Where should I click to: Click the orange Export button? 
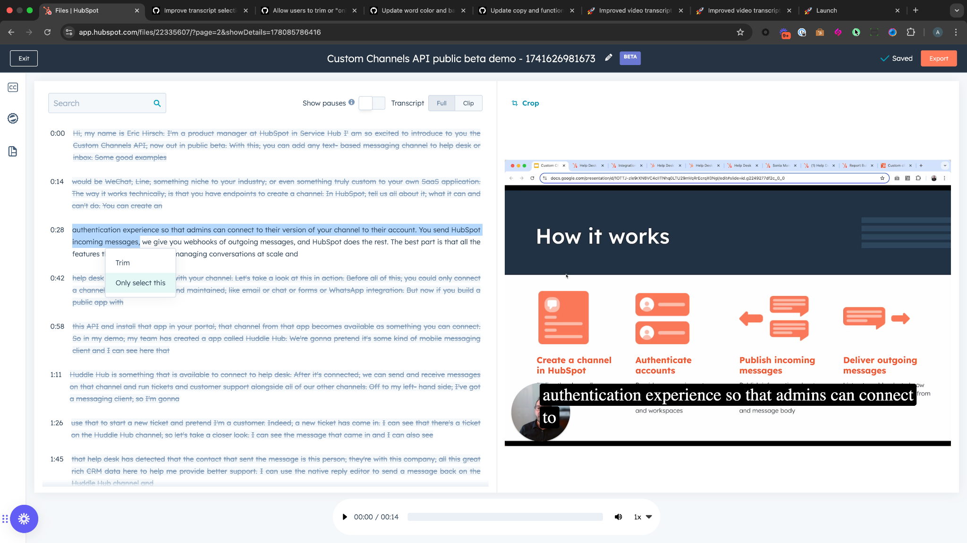click(x=939, y=58)
